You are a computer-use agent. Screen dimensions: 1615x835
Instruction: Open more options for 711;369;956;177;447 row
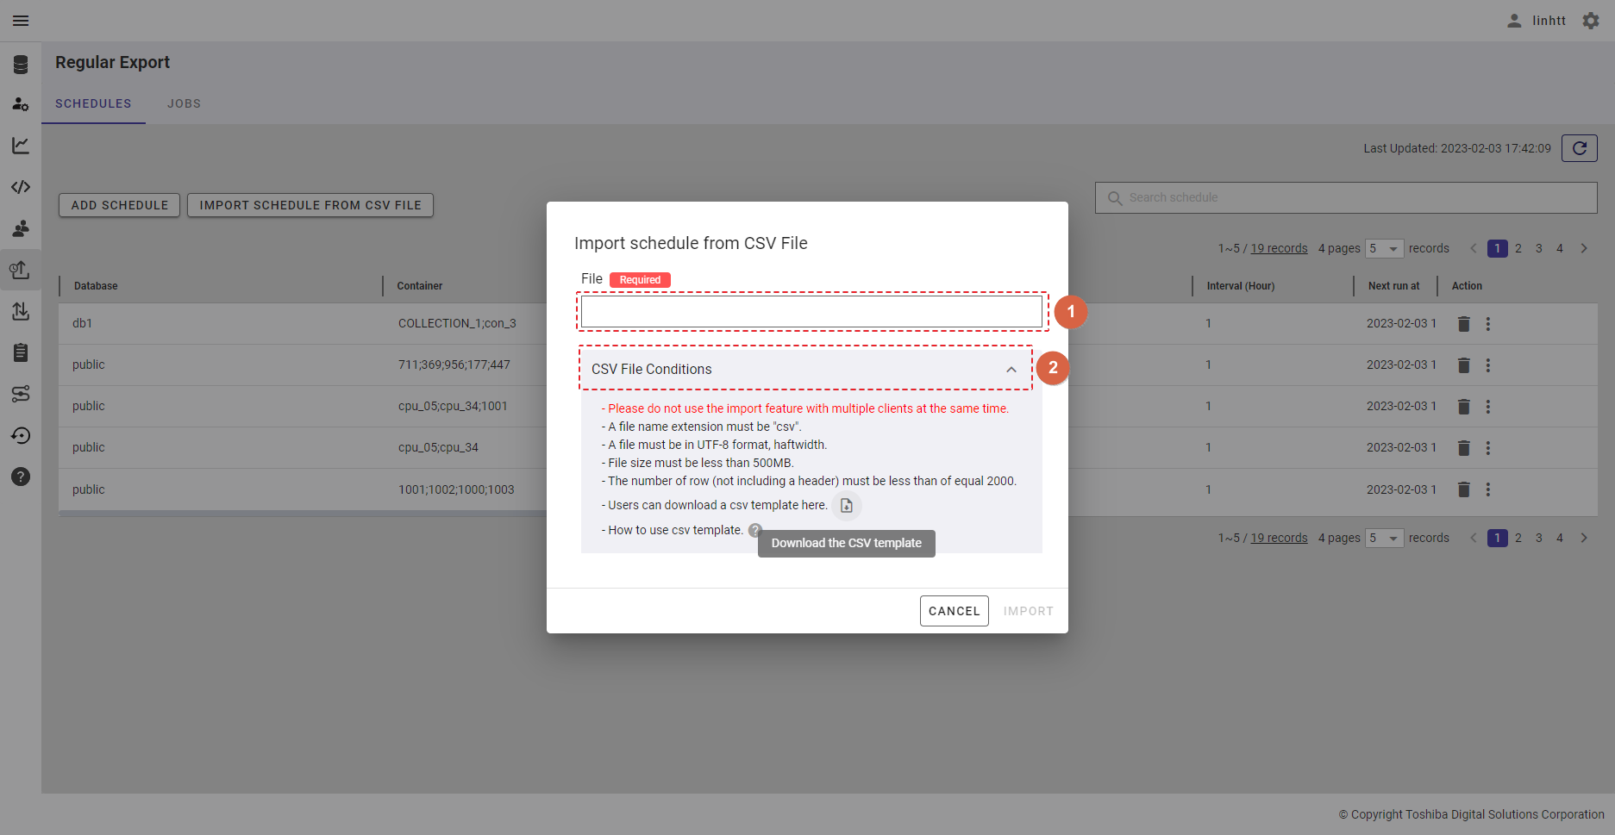[x=1487, y=365]
